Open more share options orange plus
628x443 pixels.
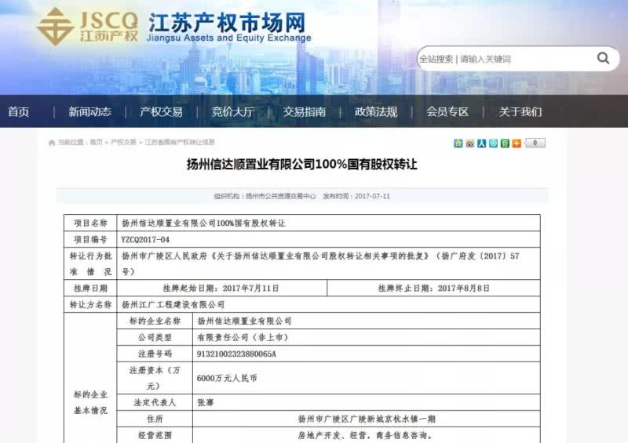tap(517, 143)
